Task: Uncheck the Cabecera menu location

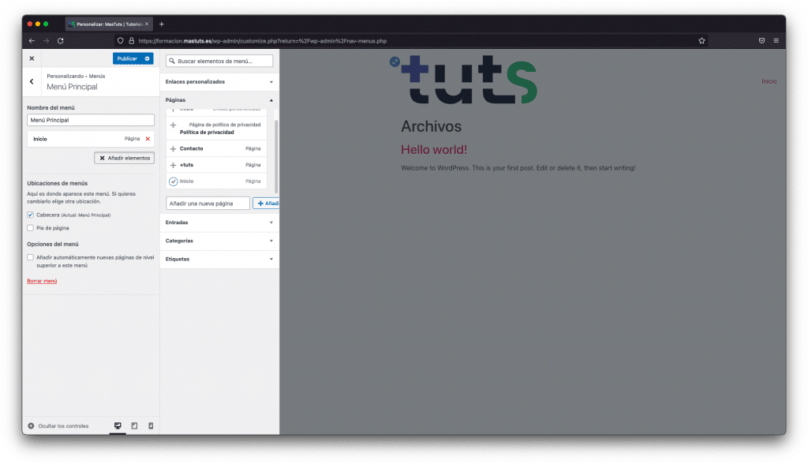Action: 30,215
